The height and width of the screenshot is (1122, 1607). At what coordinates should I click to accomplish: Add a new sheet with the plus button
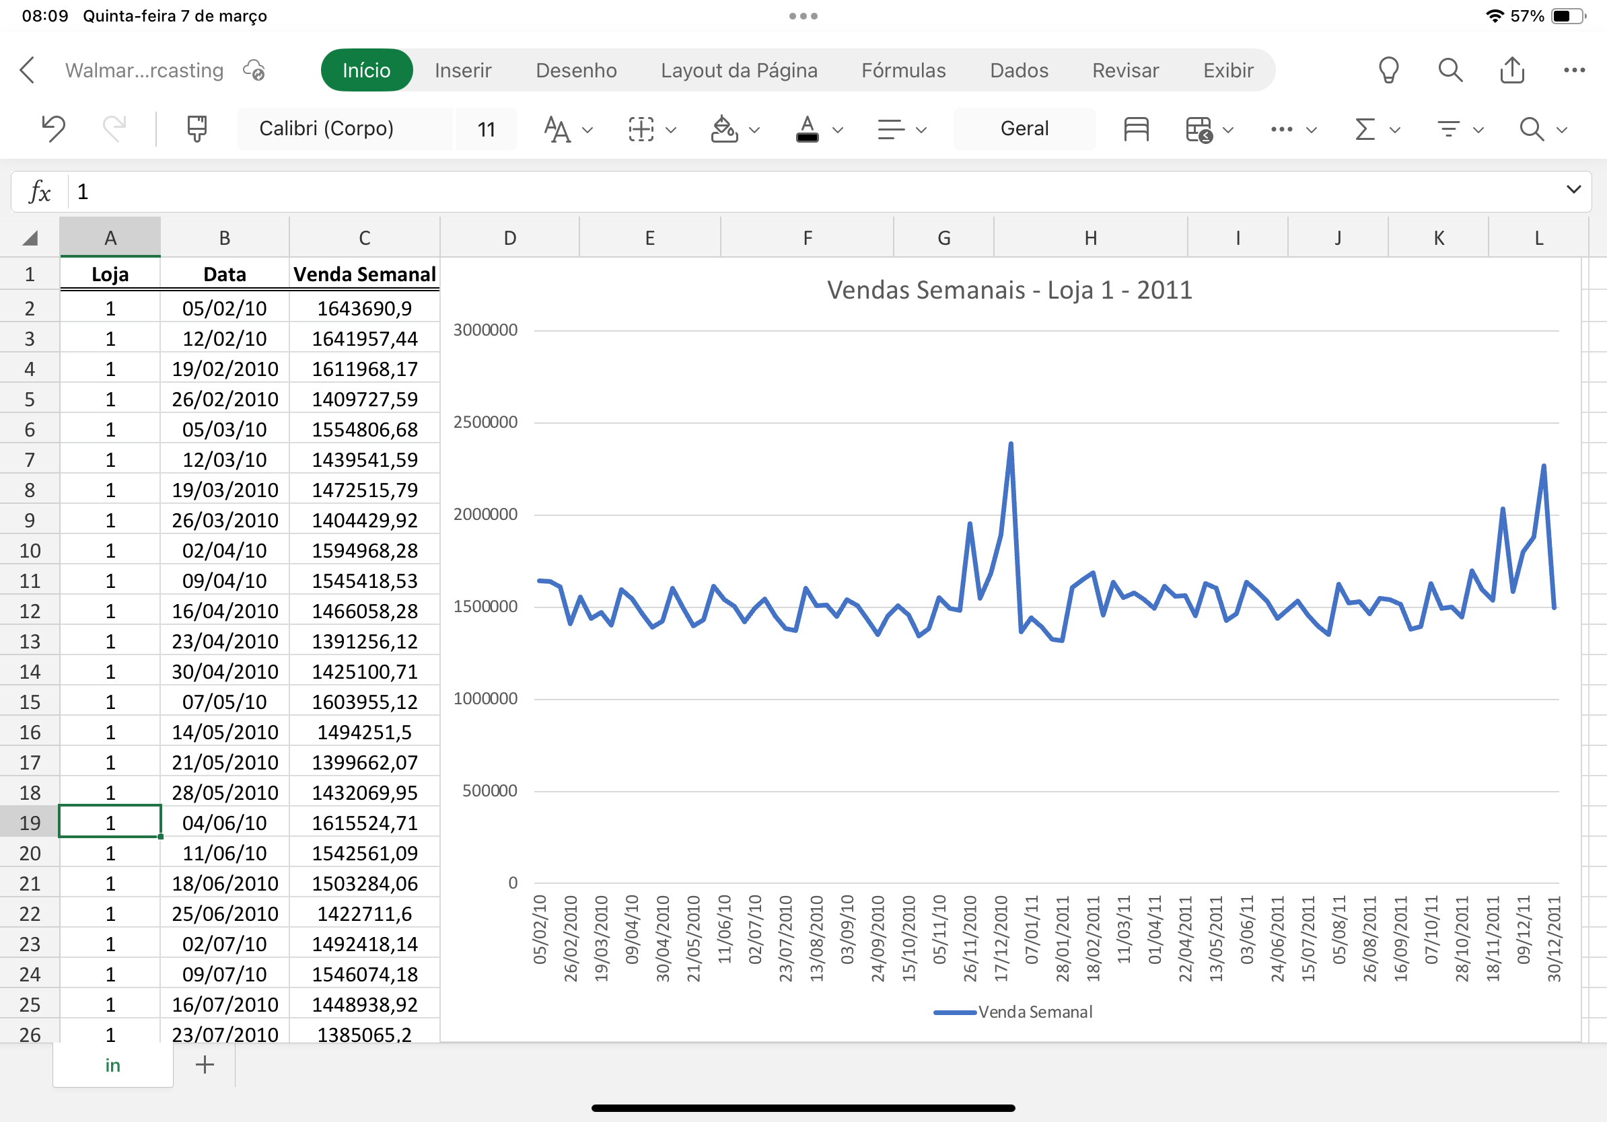coord(205,1065)
